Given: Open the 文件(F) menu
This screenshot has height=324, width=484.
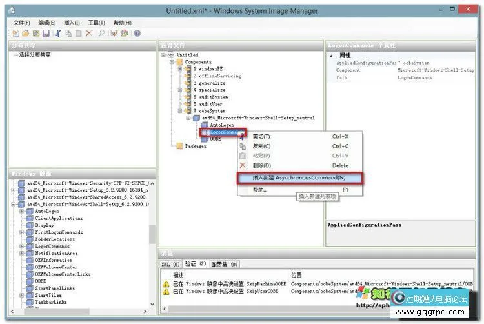Looking at the screenshot, I should pyautogui.click(x=21, y=23).
